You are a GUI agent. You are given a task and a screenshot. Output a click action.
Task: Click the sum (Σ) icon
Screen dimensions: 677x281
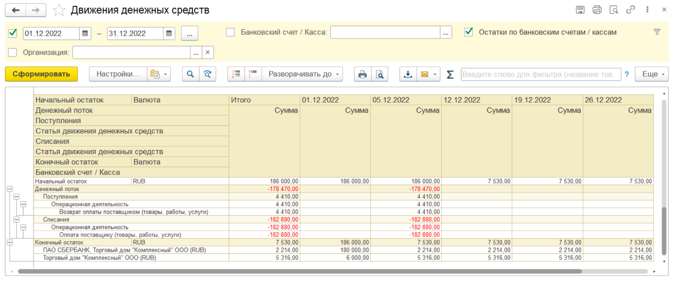tap(450, 74)
